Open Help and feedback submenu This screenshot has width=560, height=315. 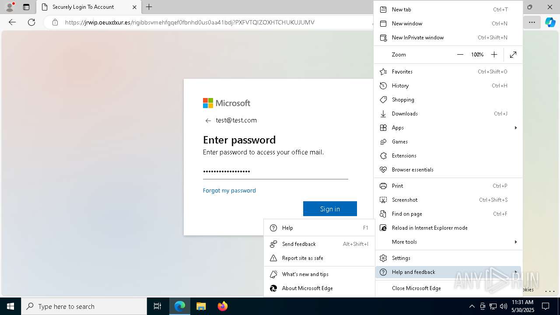pyautogui.click(x=448, y=272)
